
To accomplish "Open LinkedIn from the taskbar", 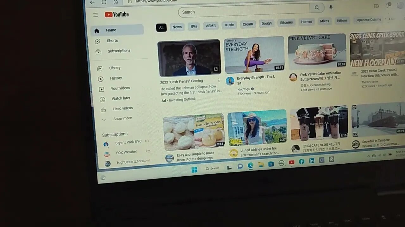I will (x=312, y=161).
